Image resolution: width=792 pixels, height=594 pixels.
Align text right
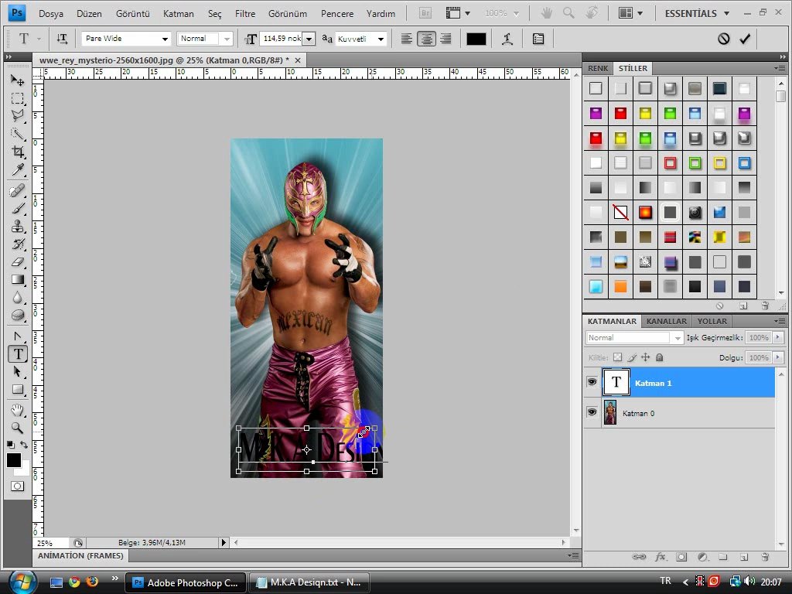(445, 39)
